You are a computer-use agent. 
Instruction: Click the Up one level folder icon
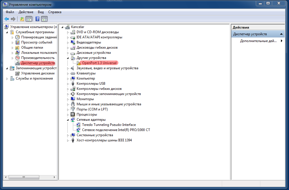click(x=22, y=19)
